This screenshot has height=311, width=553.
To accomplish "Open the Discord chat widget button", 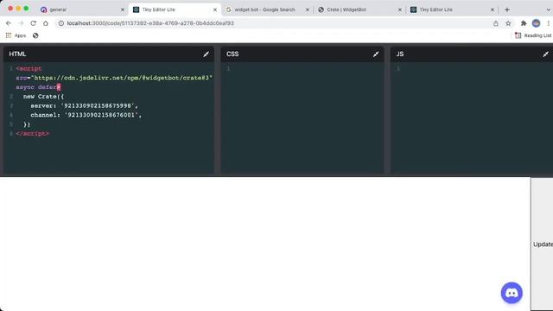I will click(x=512, y=293).
